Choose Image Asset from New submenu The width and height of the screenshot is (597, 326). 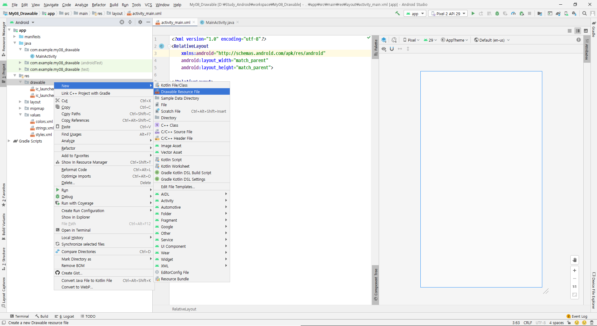[x=192, y=146]
